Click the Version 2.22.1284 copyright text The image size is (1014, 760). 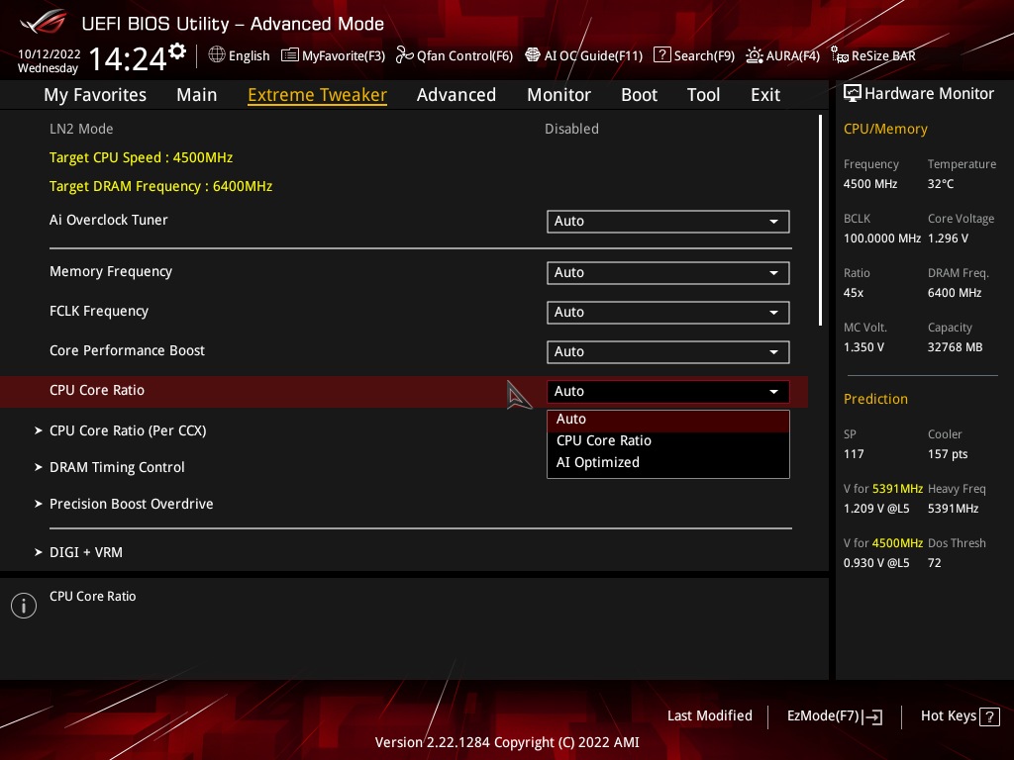tap(507, 742)
